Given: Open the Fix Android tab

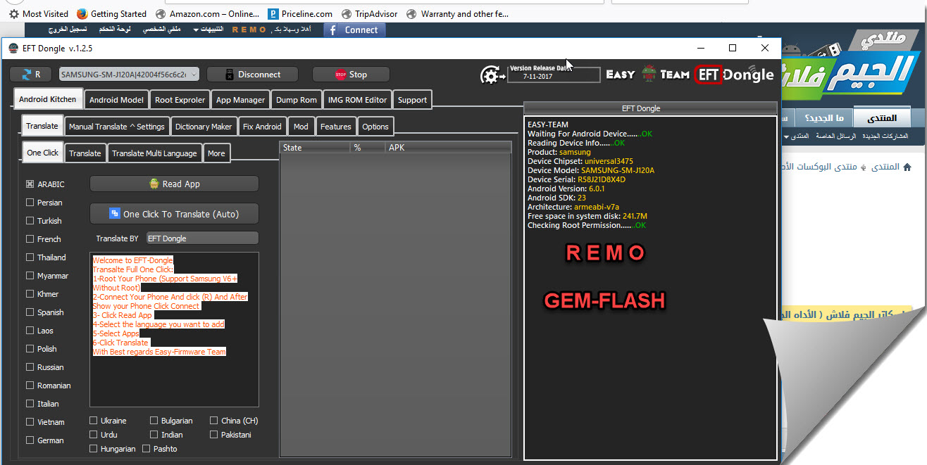Looking at the screenshot, I should pos(262,127).
